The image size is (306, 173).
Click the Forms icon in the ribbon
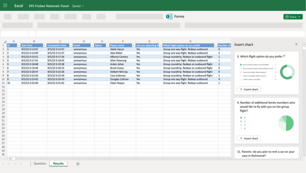pos(169,17)
